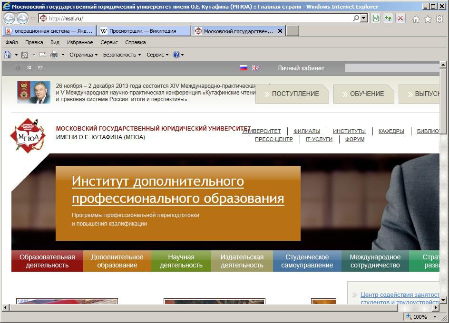The height and width of the screenshot is (323, 449).
Task: Select Дополнительное образование orange section
Action: 117,261
